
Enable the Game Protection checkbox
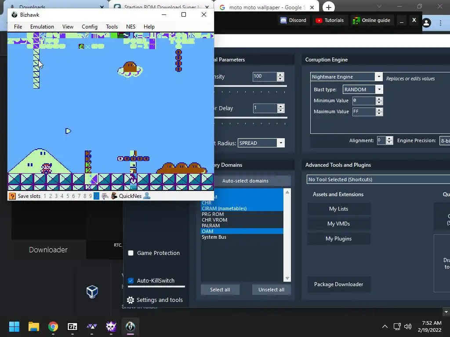click(x=131, y=253)
